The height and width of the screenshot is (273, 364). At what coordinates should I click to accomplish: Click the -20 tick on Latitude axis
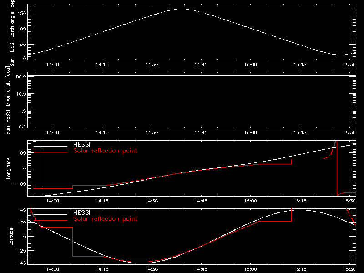21,251
